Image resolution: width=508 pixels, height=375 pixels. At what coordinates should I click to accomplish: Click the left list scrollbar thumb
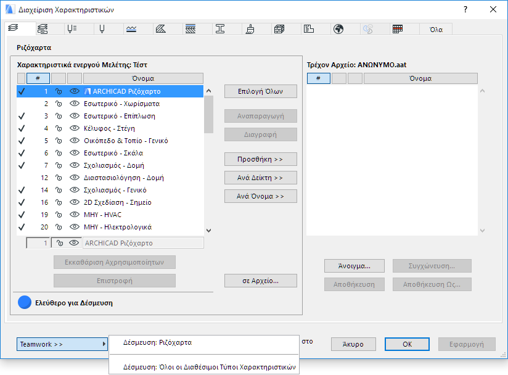pyautogui.click(x=208, y=115)
